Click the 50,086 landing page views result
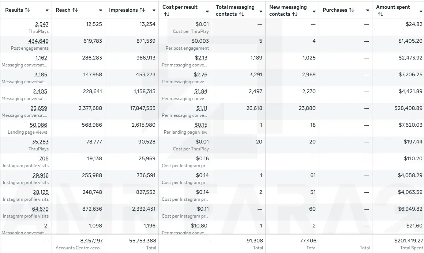 point(38,125)
